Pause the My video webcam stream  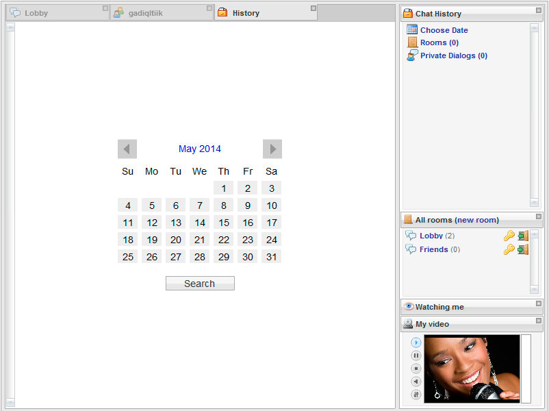pos(416,356)
